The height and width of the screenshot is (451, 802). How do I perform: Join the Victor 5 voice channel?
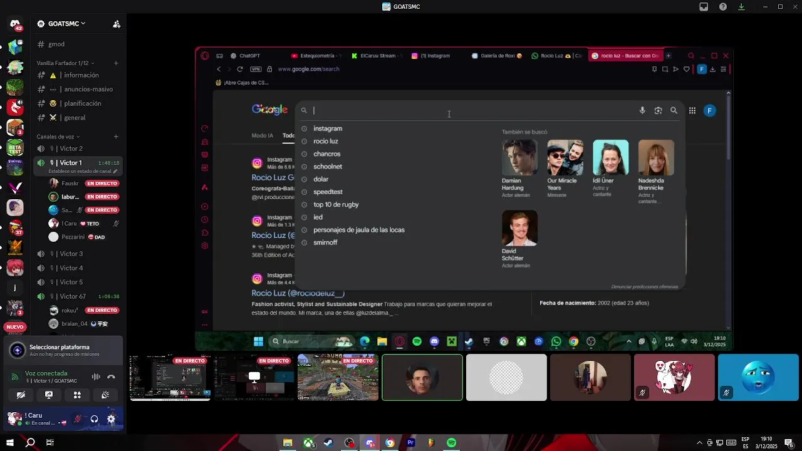point(78,282)
